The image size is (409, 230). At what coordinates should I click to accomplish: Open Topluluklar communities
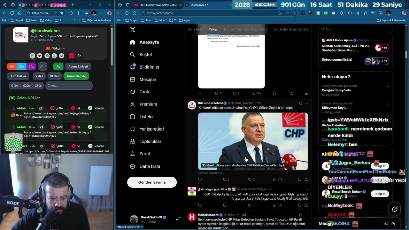(x=146, y=142)
